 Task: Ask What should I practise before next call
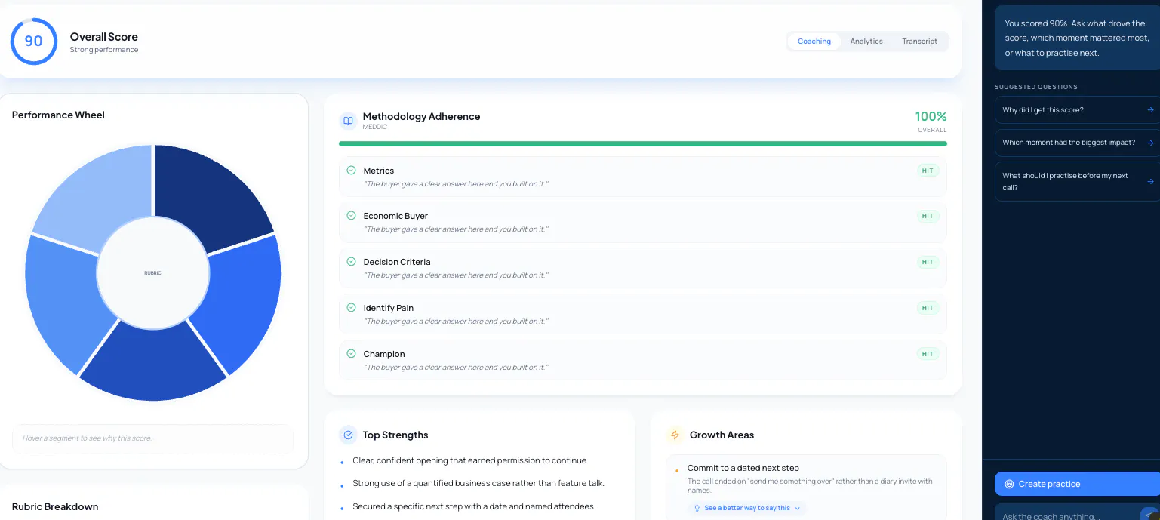(x=1077, y=181)
